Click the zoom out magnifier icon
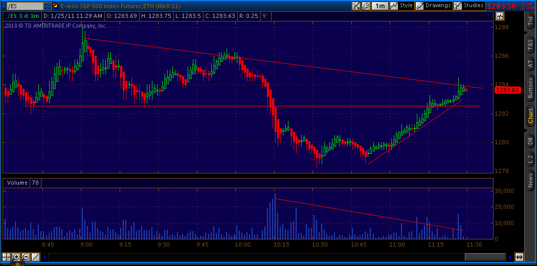This screenshot has height=266, width=537. pyautogui.click(x=26, y=257)
